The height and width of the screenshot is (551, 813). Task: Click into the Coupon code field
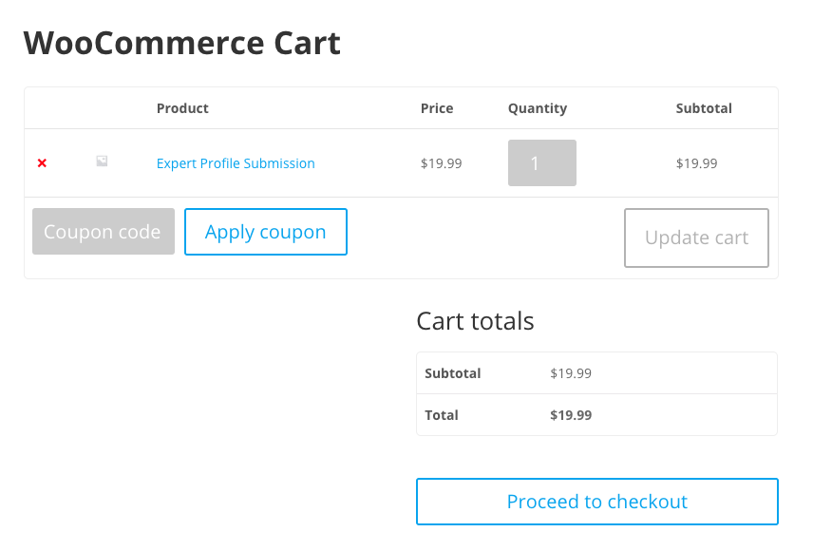[x=104, y=232]
